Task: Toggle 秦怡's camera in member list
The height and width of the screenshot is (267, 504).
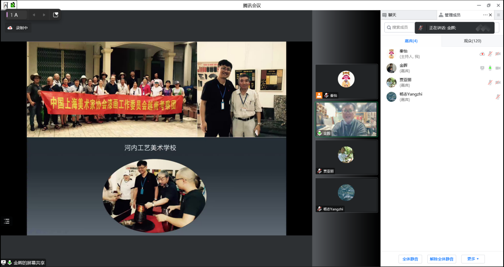Action: pos(498,54)
